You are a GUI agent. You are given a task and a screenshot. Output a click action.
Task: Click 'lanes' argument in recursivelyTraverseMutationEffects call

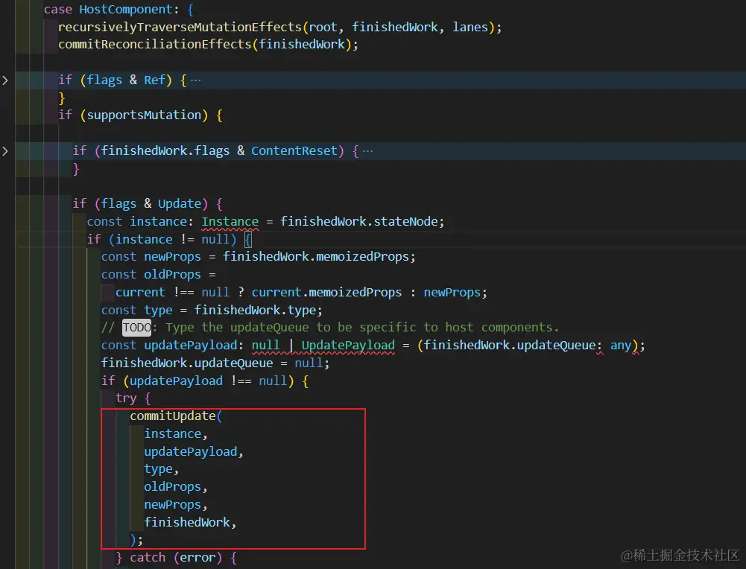(x=470, y=27)
